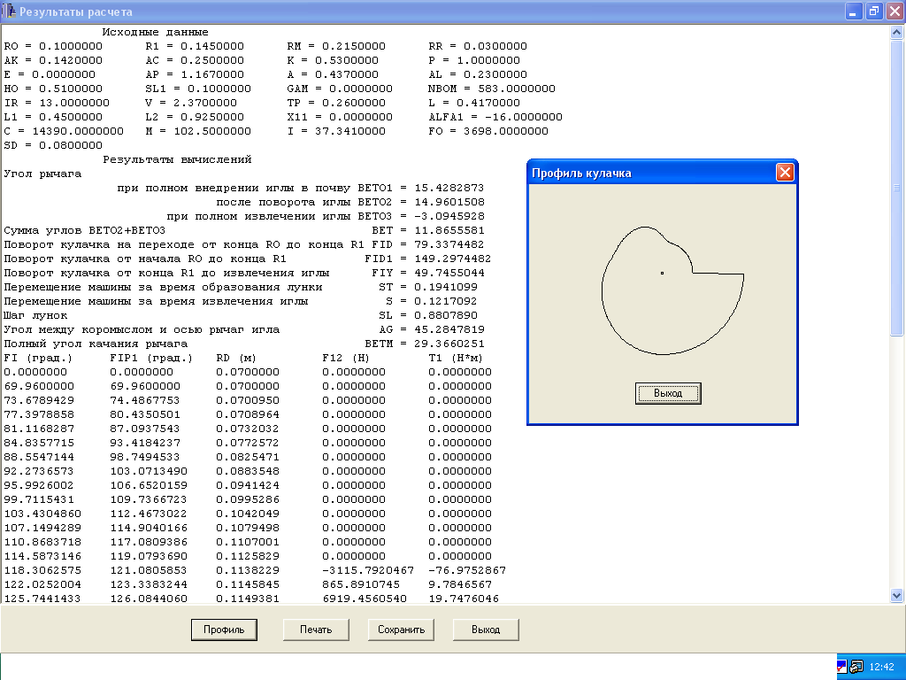The height and width of the screenshot is (680, 906).
Task: Click the application icon in the title bar
Action: pyautogui.click(x=11, y=12)
